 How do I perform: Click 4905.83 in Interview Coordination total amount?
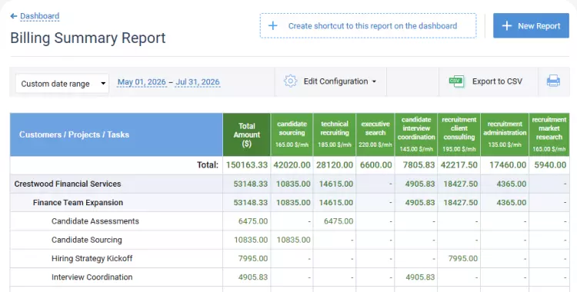[253, 277]
